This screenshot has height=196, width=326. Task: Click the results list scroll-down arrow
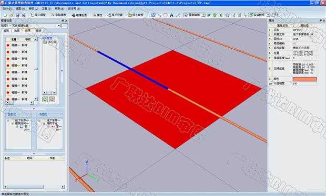(x=36, y=99)
